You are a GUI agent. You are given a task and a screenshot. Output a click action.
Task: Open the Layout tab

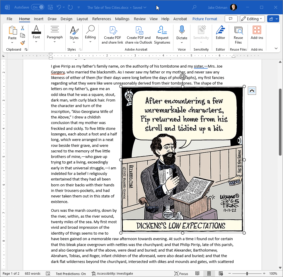tap(82, 19)
